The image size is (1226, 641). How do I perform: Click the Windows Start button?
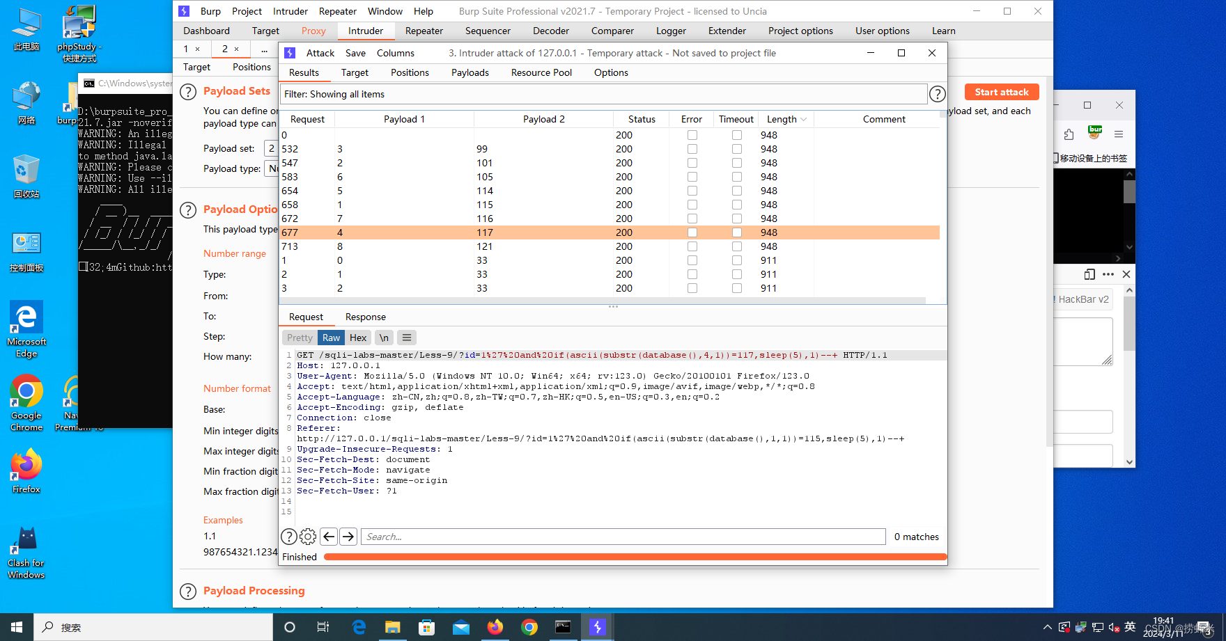(17, 627)
